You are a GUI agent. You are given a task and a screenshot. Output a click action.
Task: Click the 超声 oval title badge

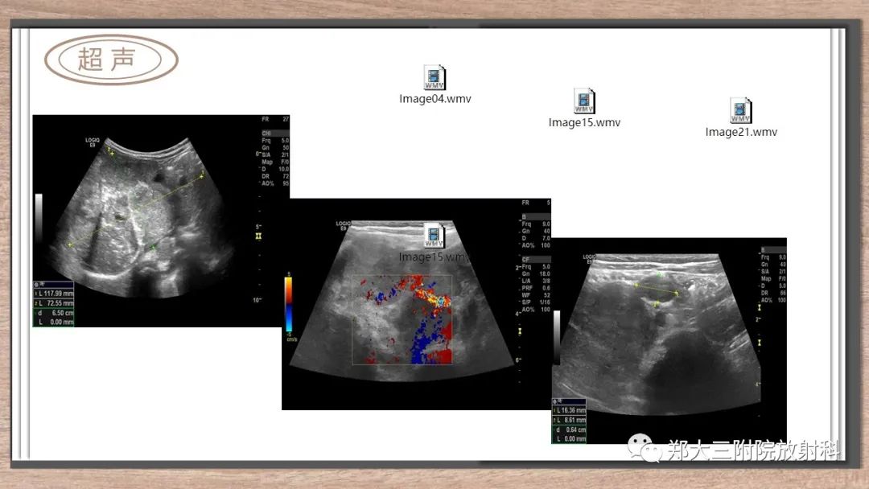[111, 60]
